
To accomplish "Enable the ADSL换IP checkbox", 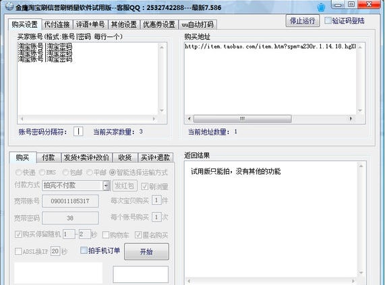I will tap(18, 251).
